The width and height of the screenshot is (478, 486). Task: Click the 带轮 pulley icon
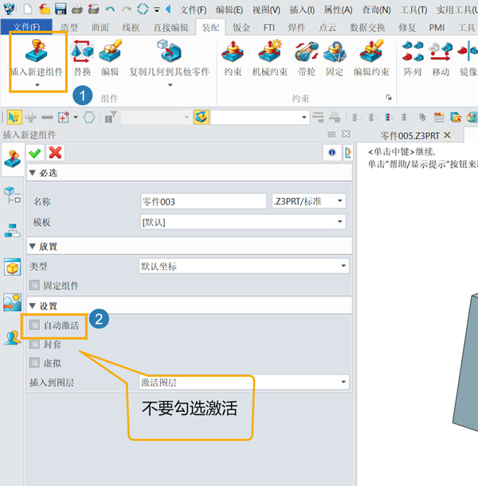[307, 51]
